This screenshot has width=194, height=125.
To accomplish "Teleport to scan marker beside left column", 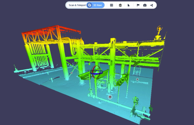I will point(72,73).
